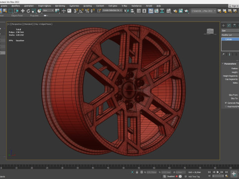Toggle Isolate Selection icon in status bar
This screenshot has width=239, height=179.
(x=132, y=172)
